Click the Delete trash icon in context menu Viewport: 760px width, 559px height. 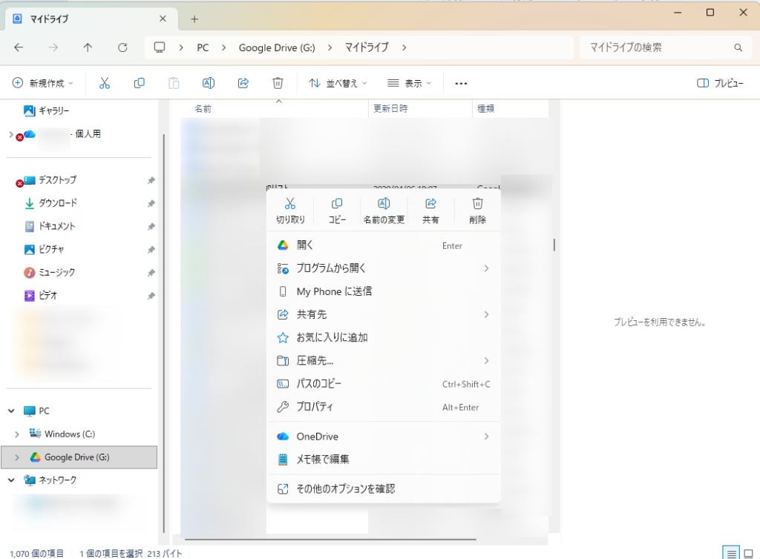point(478,204)
